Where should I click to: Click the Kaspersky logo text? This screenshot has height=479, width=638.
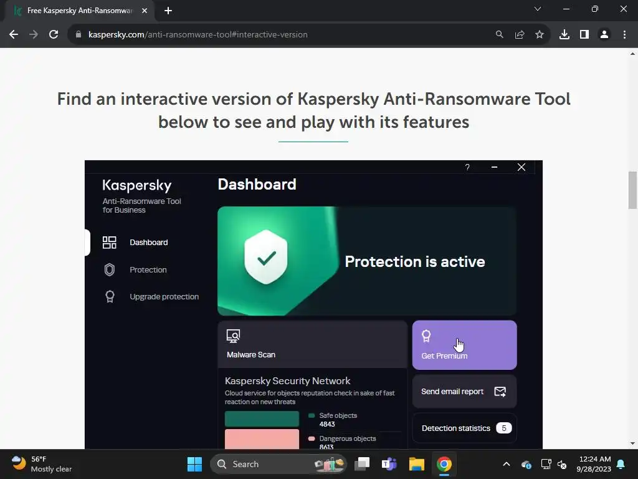[136, 185]
